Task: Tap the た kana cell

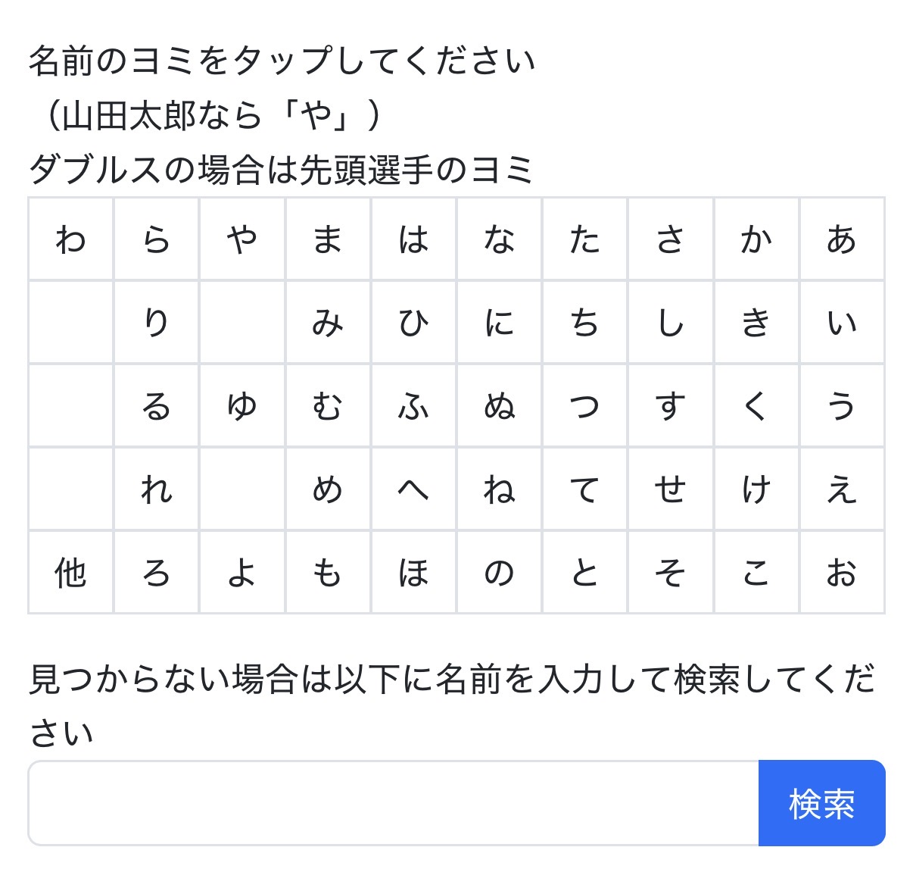Action: tap(584, 239)
